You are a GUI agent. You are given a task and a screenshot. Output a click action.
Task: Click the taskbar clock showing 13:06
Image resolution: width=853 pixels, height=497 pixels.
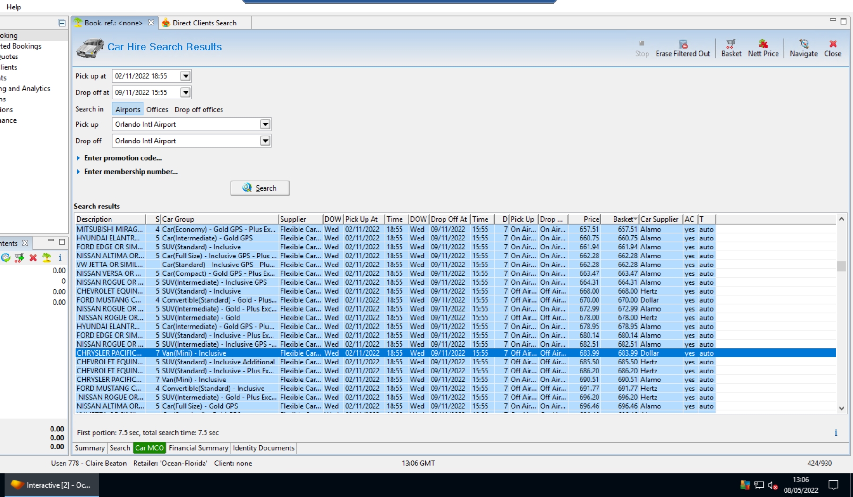tap(801, 480)
